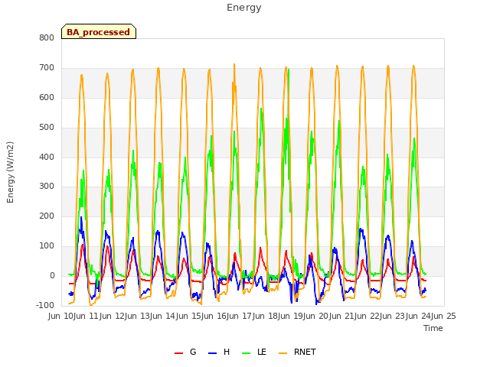Click the 800 y-axis tick label

click(47, 37)
